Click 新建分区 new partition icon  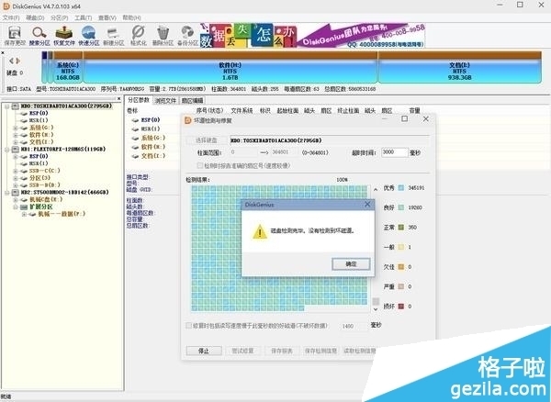click(x=113, y=36)
